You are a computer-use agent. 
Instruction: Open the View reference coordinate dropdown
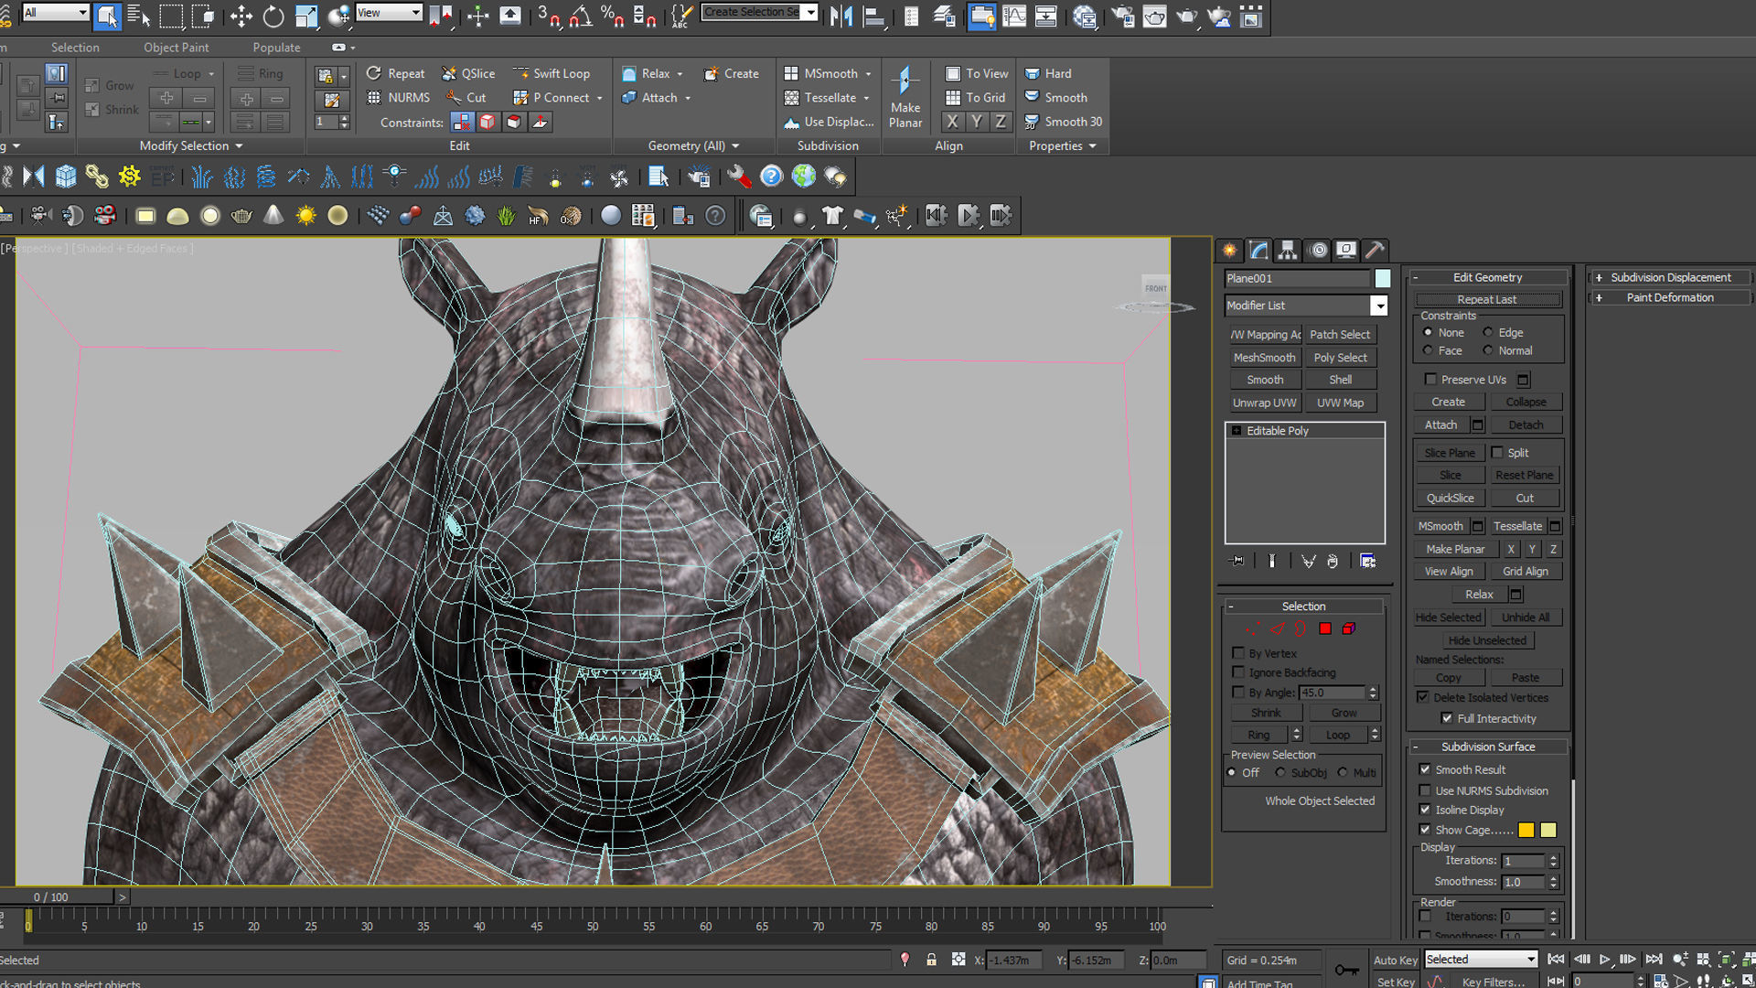pos(390,13)
